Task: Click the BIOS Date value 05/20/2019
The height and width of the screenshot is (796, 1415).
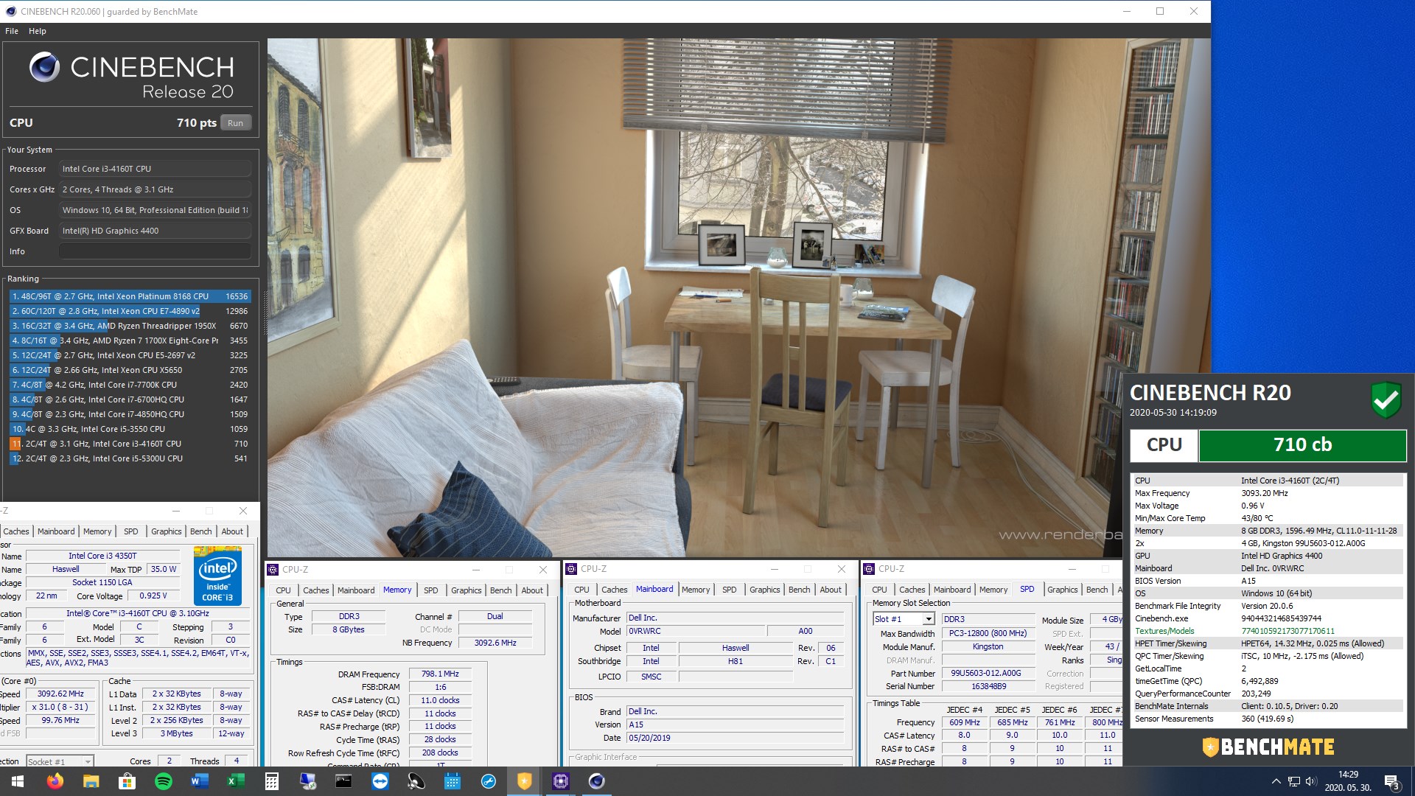Action: point(735,738)
